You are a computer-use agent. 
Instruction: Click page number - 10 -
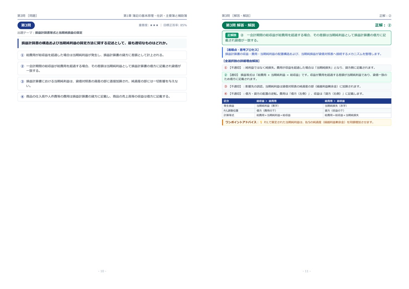pos(102,271)
